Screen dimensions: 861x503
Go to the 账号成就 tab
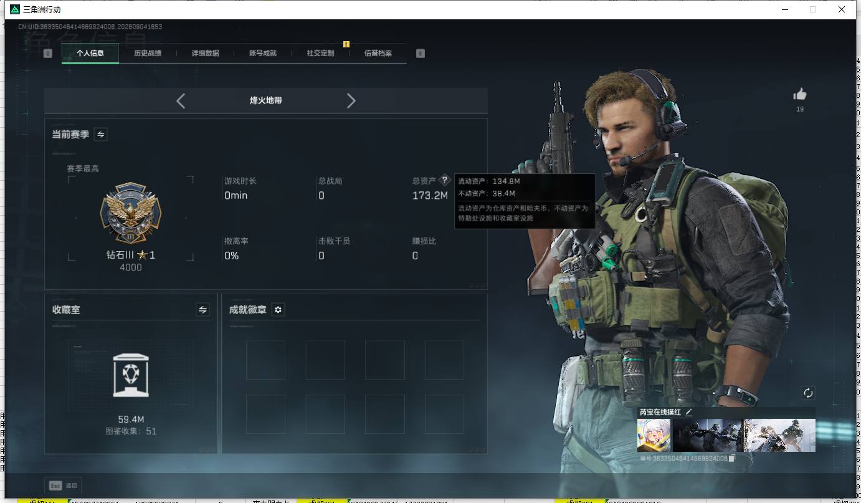pyautogui.click(x=263, y=53)
